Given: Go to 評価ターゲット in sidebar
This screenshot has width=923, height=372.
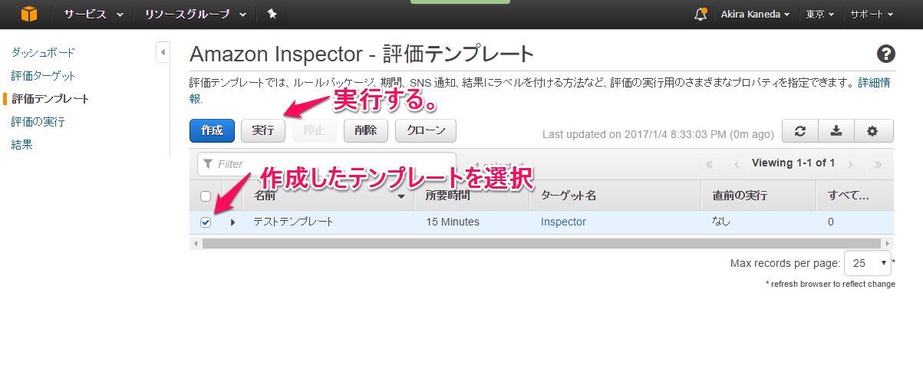Looking at the screenshot, I should (43, 76).
